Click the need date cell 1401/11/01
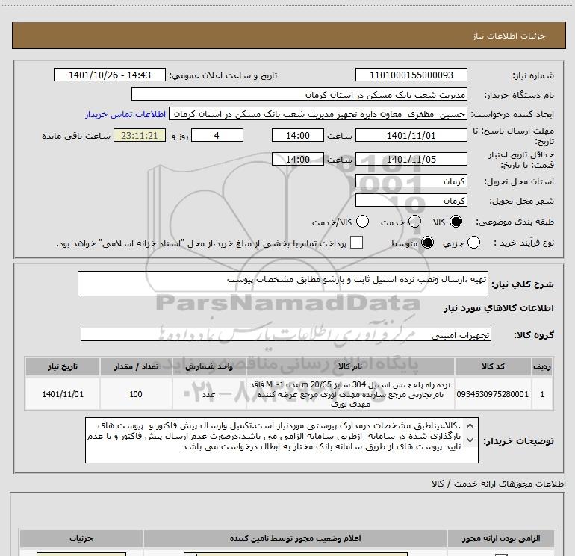 62,394
